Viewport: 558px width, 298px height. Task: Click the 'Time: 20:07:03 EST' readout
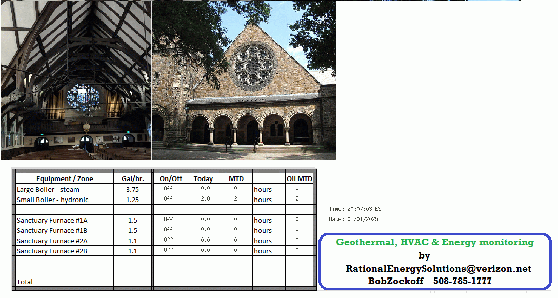pos(356,209)
